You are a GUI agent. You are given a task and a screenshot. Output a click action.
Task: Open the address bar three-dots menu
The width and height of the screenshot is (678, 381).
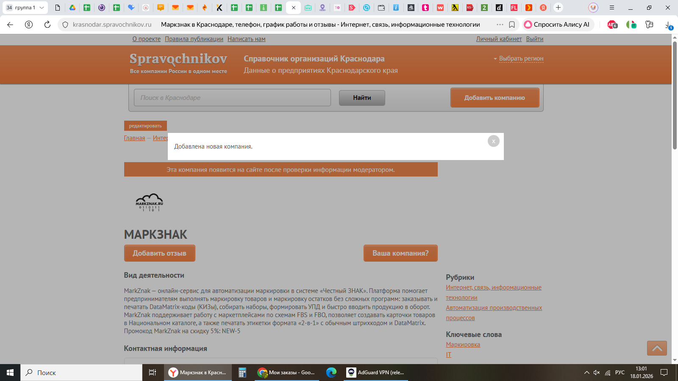[x=500, y=25]
